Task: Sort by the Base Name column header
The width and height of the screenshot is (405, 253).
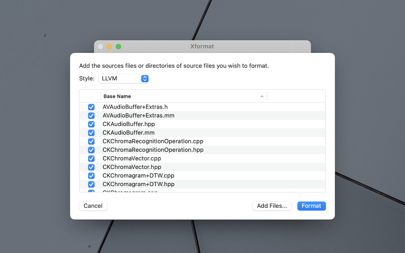Action: tap(184, 96)
